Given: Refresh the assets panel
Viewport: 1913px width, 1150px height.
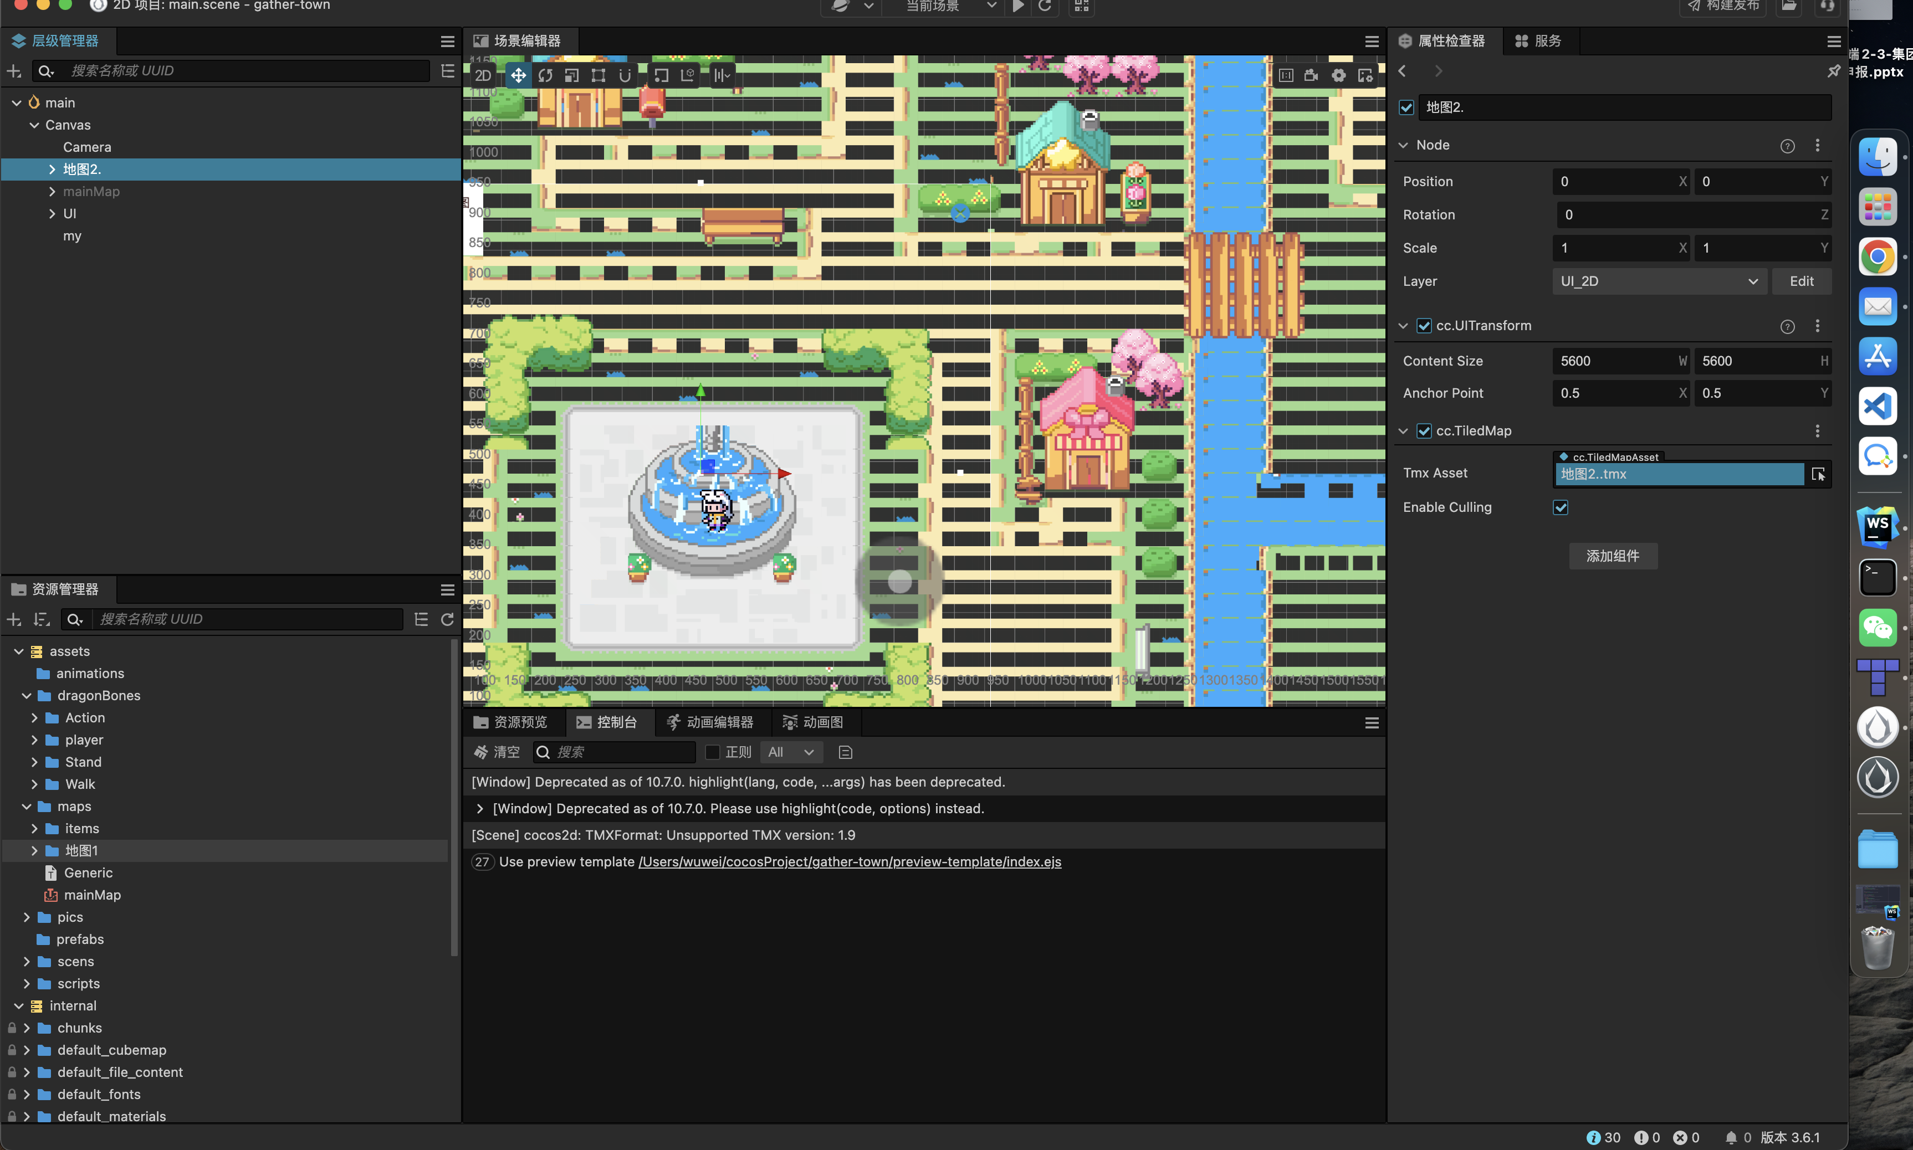Looking at the screenshot, I should click(447, 619).
